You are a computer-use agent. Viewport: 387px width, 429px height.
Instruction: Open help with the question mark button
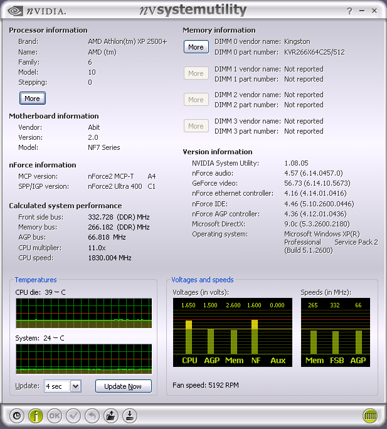click(349, 11)
